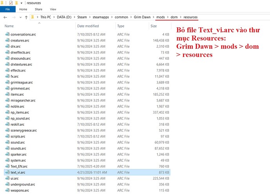Select the weapons.arc file icon
This screenshot has width=270, height=194.
click(7, 190)
